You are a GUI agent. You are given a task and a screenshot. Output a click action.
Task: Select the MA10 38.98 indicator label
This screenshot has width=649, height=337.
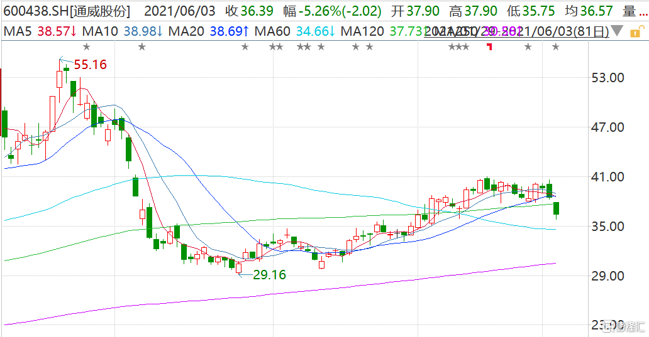[x=123, y=31]
